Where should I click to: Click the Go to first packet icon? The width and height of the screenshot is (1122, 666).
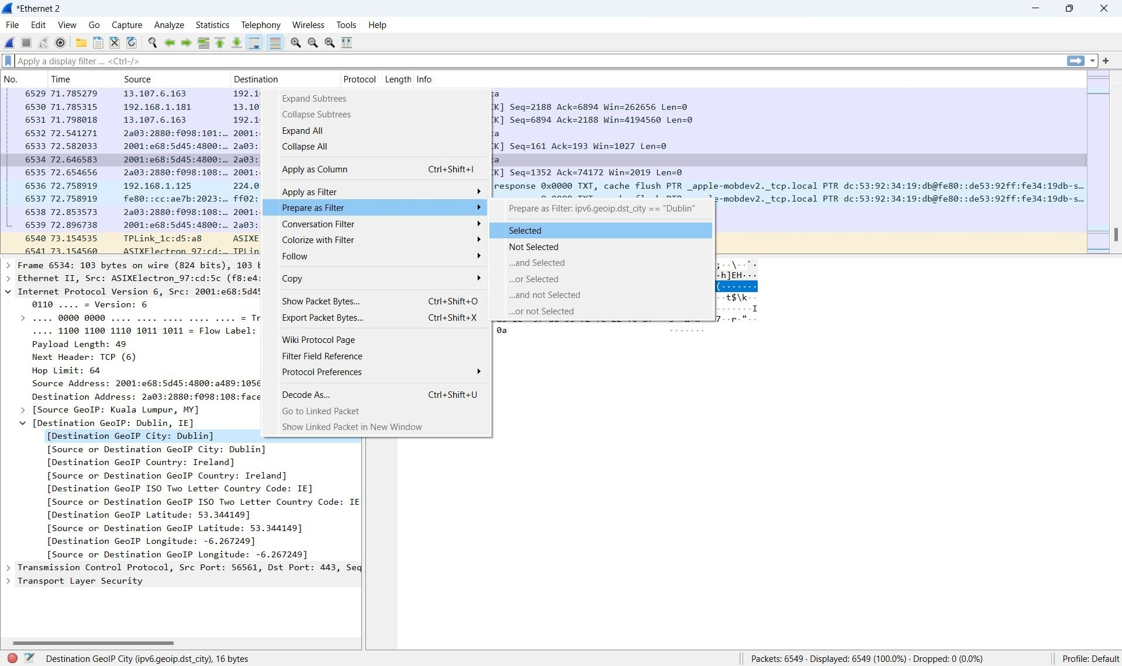(x=220, y=43)
